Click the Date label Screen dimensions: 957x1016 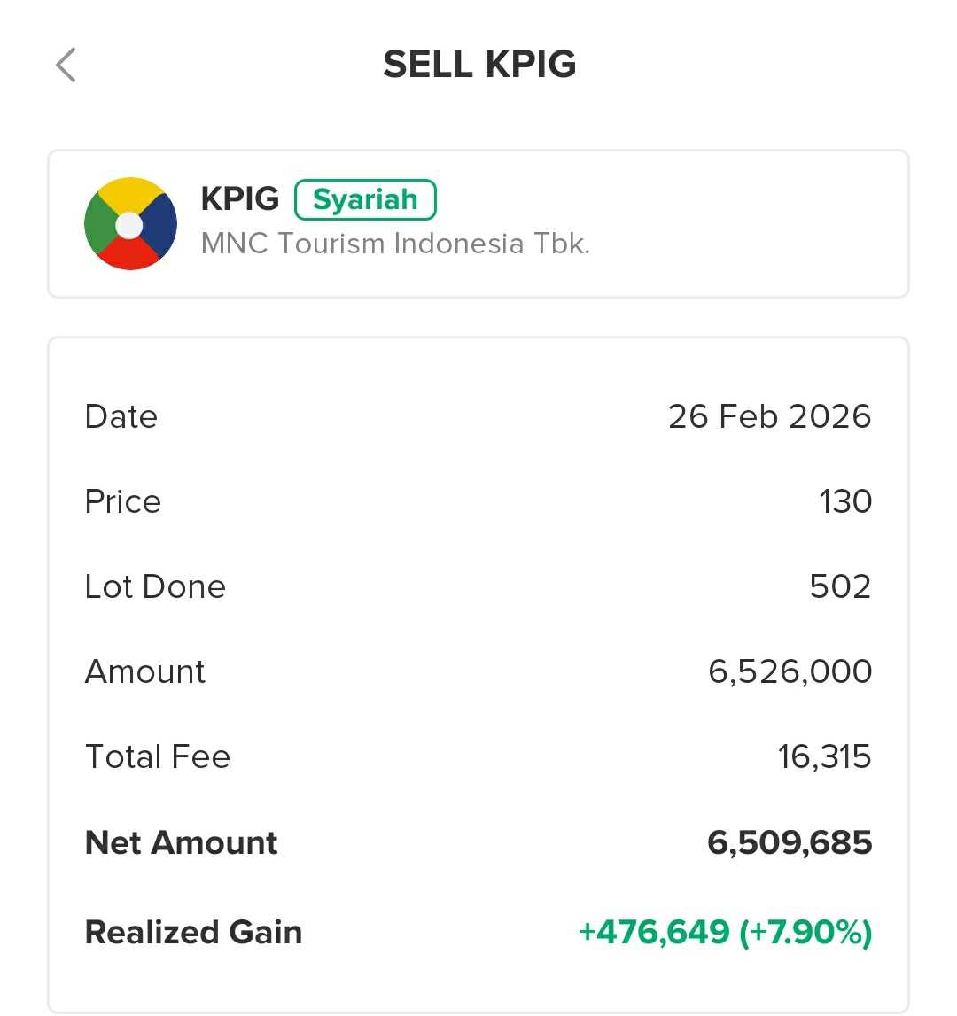tap(121, 416)
